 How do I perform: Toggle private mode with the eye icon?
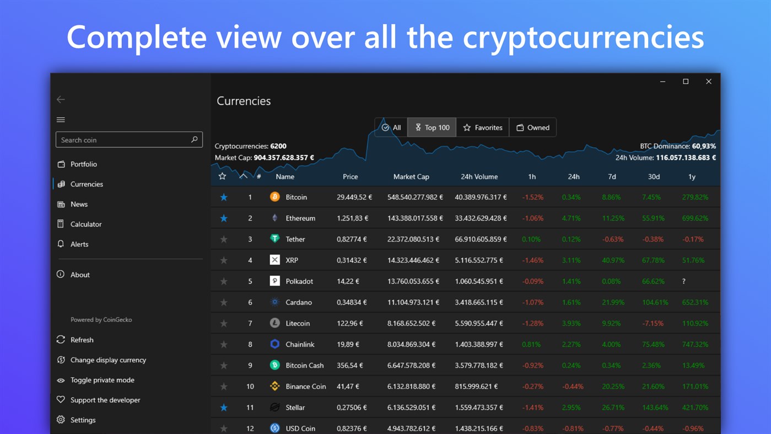click(x=61, y=380)
